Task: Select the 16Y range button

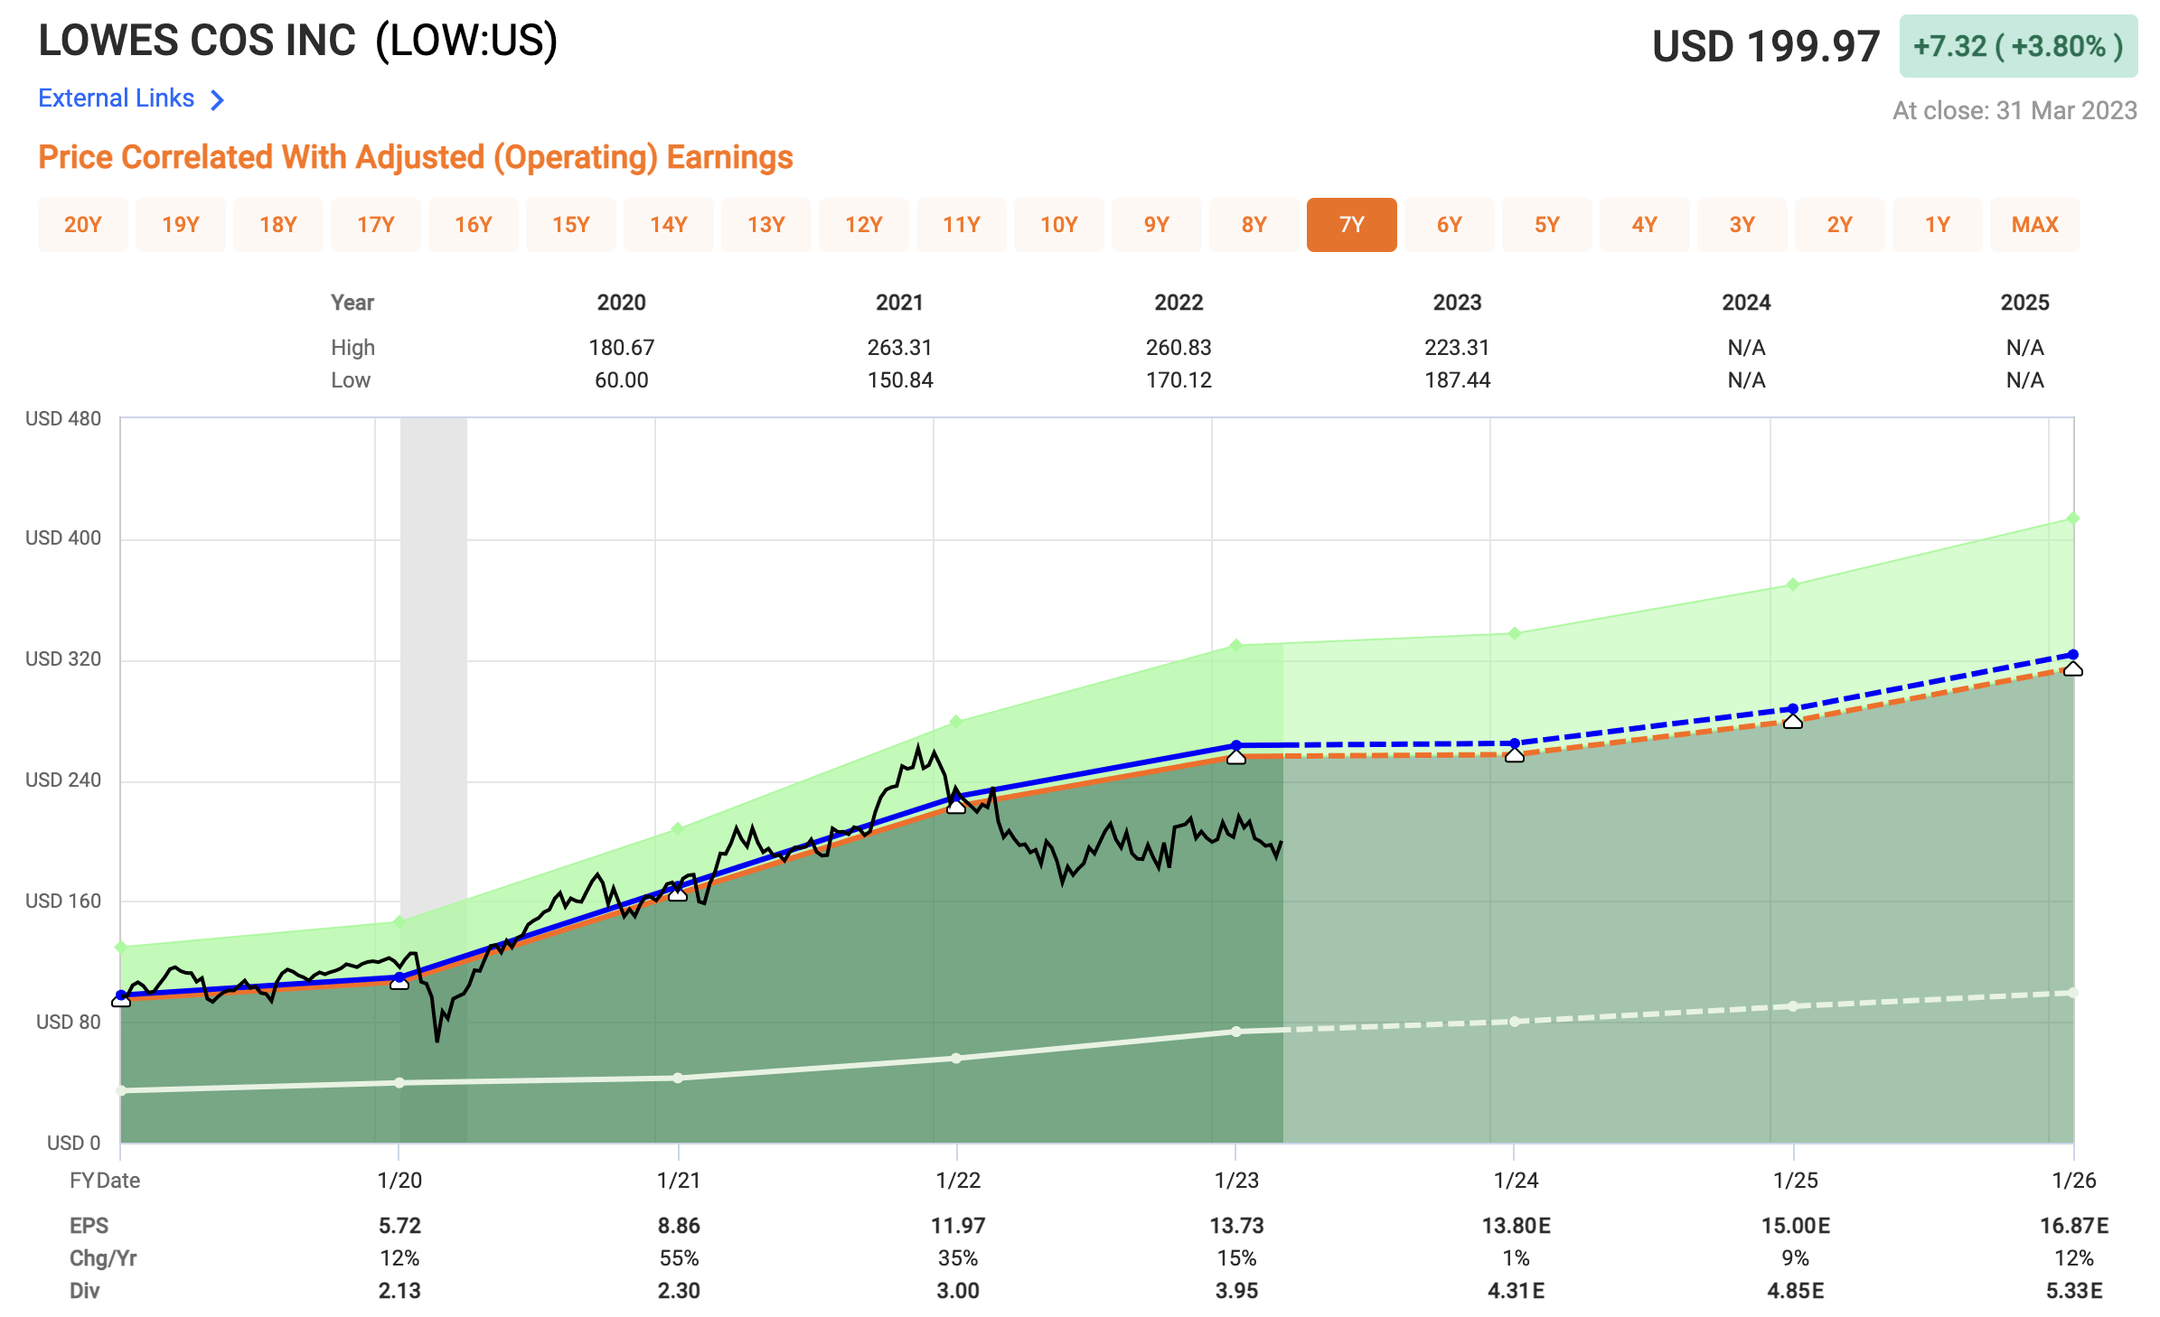Action: (474, 225)
